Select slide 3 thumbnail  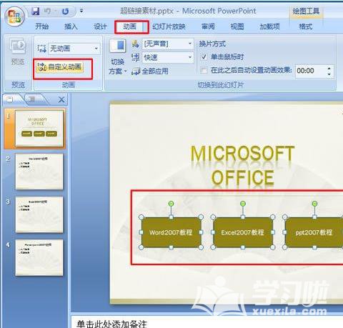[39, 214]
